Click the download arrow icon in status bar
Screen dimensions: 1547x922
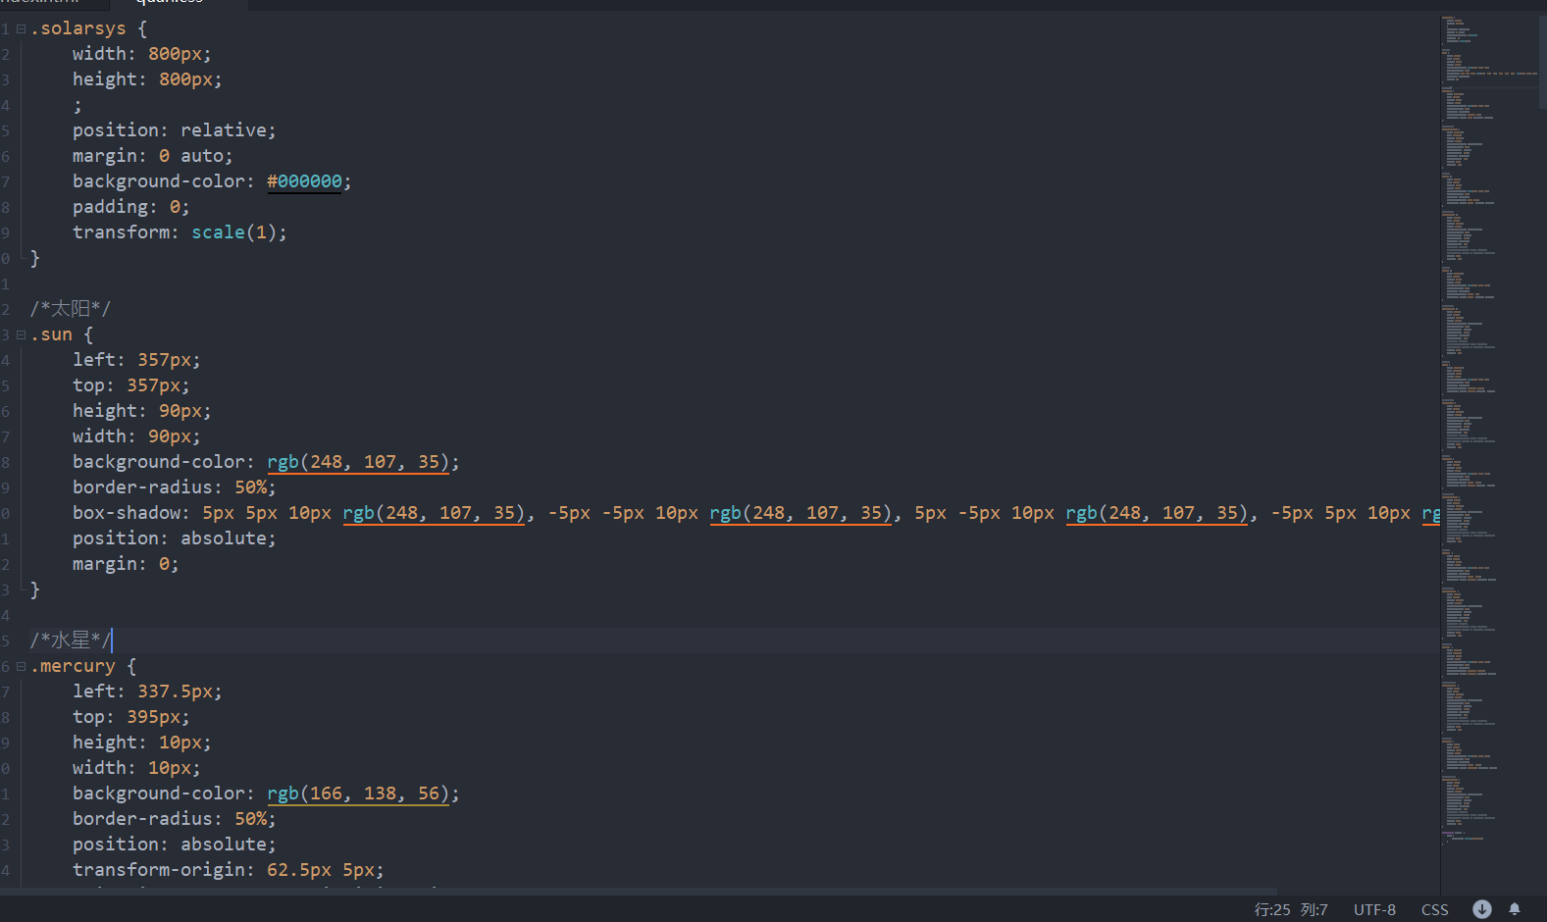click(1482, 909)
